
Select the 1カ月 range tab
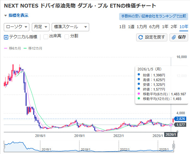click(x=142, y=27)
